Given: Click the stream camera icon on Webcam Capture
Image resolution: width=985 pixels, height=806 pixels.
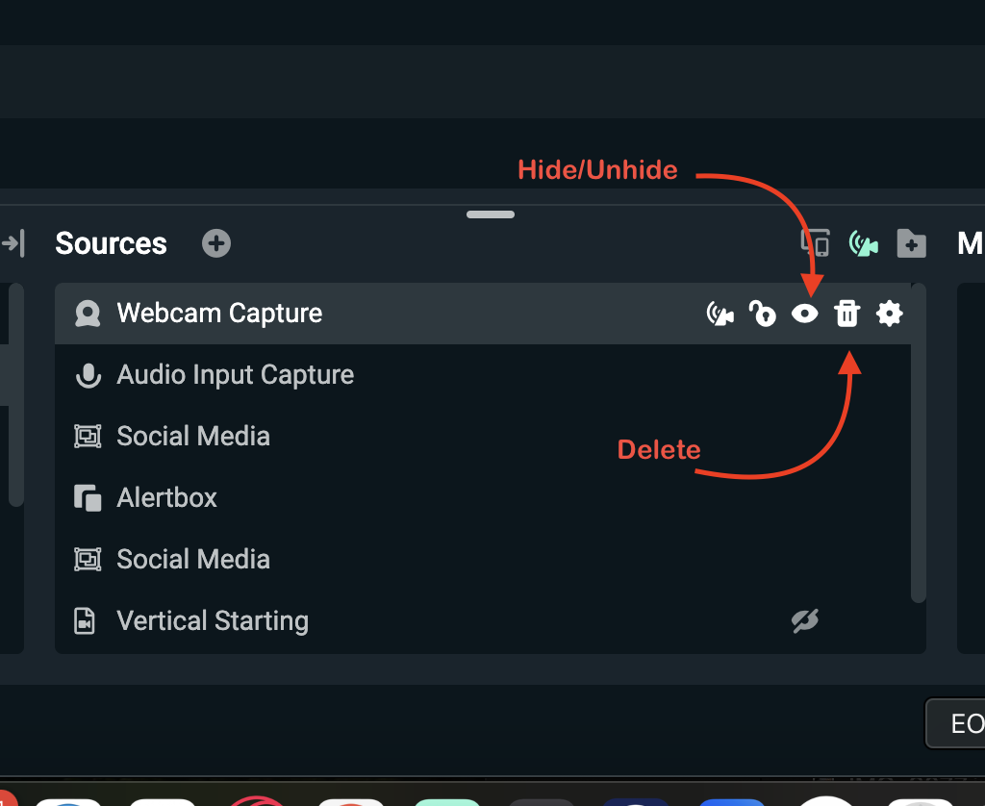Looking at the screenshot, I should click(x=720, y=314).
